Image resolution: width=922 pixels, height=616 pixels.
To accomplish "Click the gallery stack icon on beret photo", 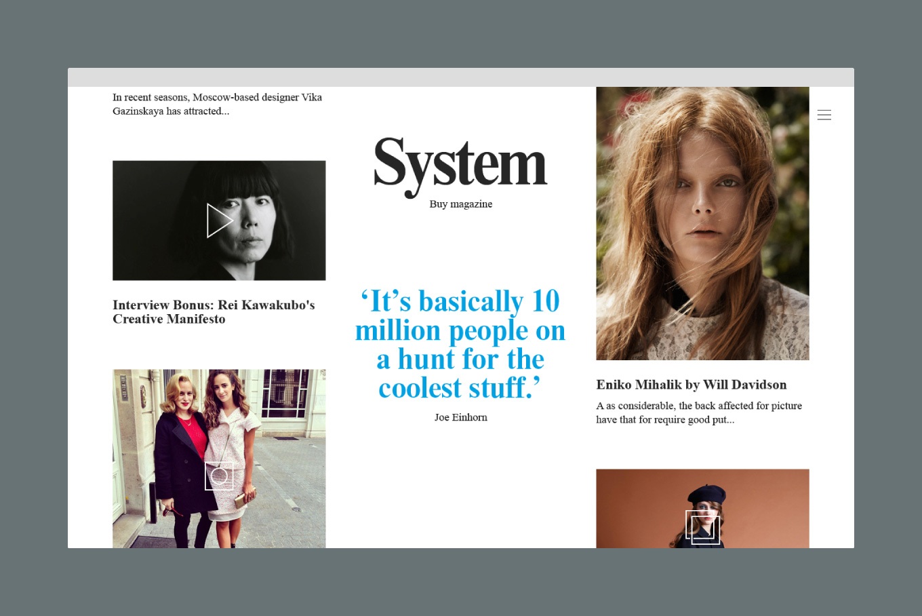I will [x=702, y=527].
